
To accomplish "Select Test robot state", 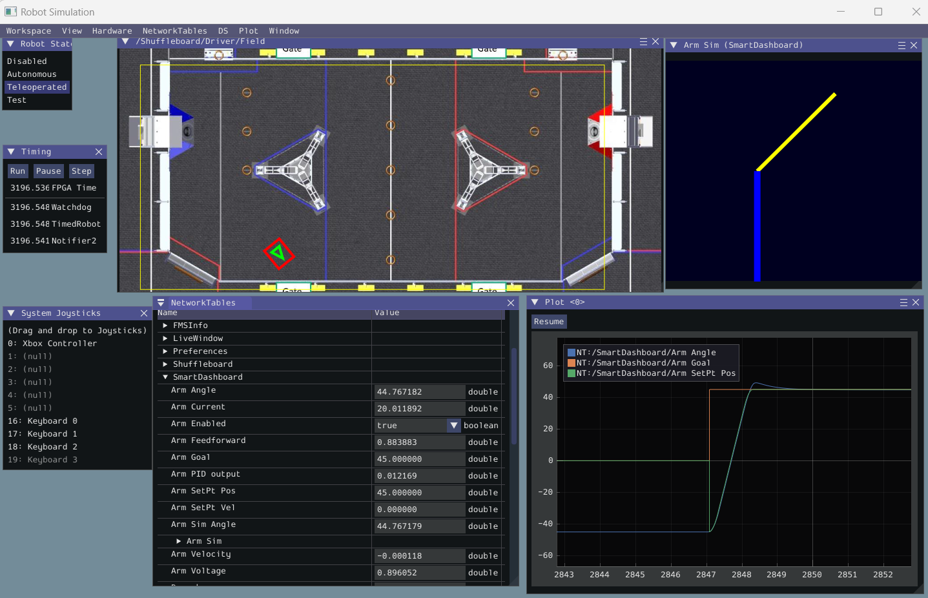I will (x=17, y=100).
